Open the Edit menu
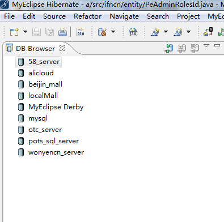The width and height of the screenshot is (224, 222). pyautogui.click(x=29, y=16)
